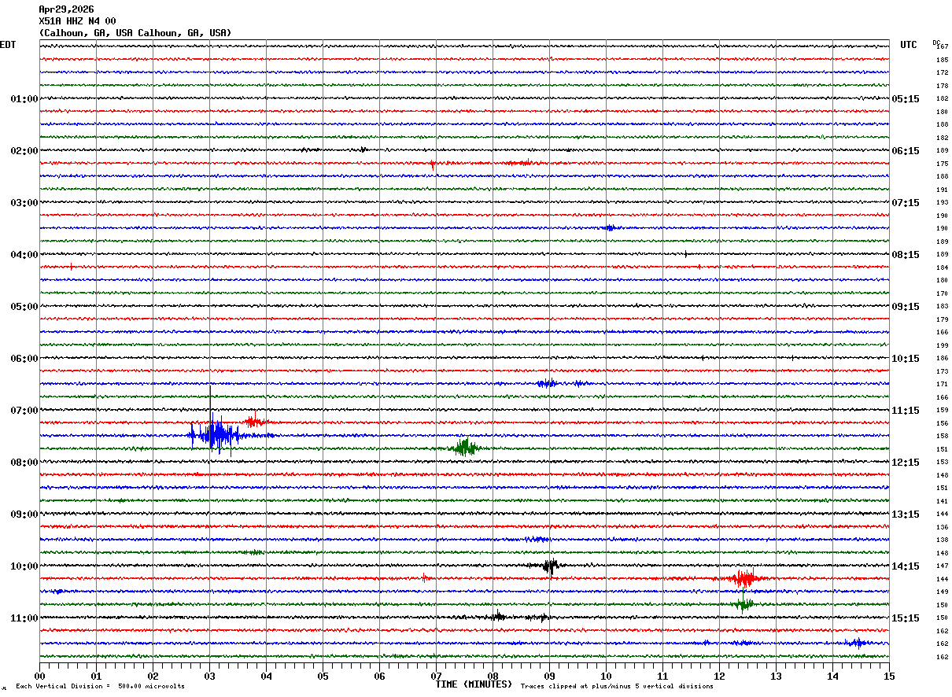The height and width of the screenshot is (697, 952).
Task: Click the "09:00" EDT time label
Action: (x=24, y=514)
